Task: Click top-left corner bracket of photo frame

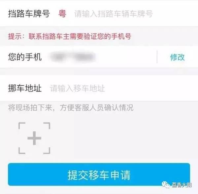Action: (x=22, y=126)
